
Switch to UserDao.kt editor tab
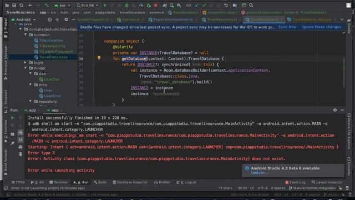130,19
